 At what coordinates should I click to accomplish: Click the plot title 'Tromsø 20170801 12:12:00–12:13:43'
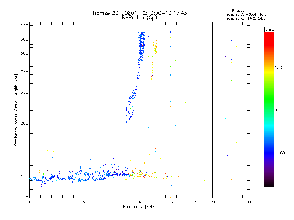tap(140, 13)
